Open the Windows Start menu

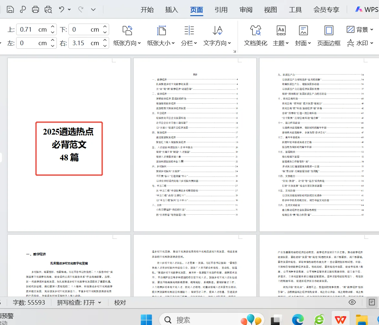(x=146, y=320)
